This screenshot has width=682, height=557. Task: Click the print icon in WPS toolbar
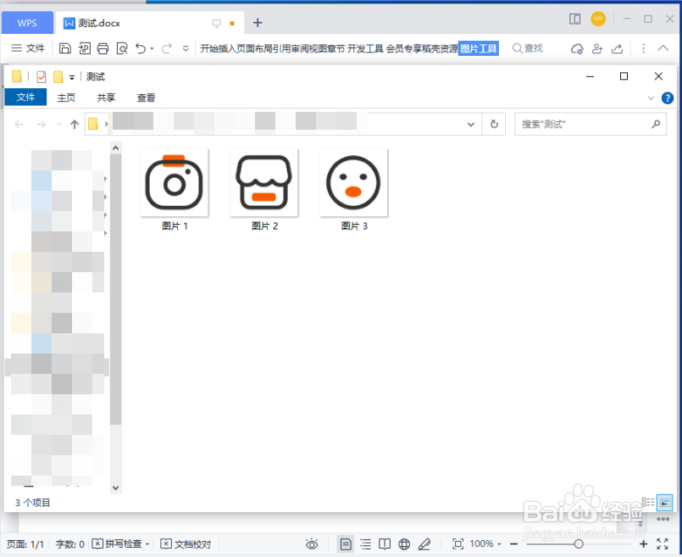pyautogui.click(x=103, y=48)
